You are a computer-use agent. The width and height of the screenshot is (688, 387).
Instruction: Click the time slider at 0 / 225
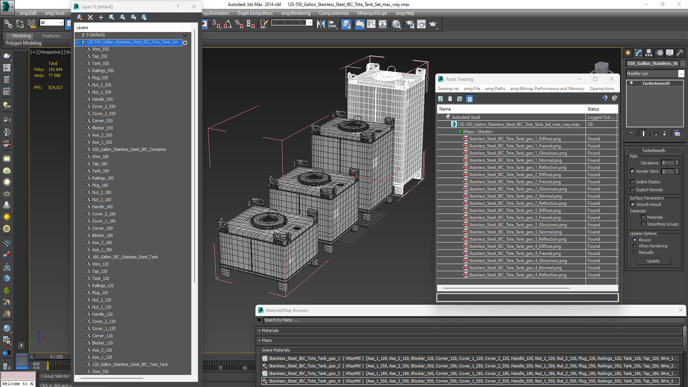click(x=56, y=357)
